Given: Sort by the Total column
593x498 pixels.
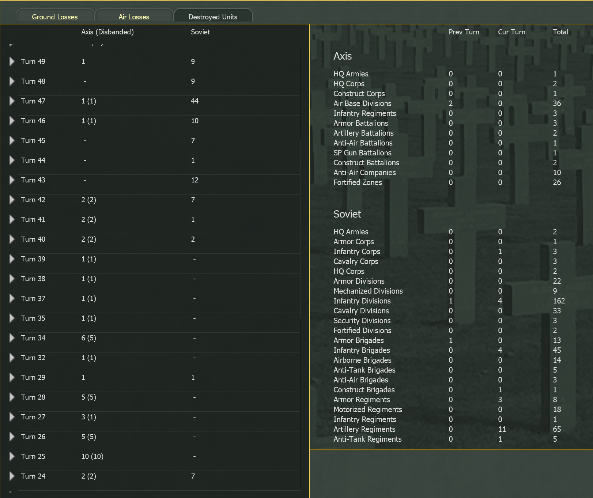Looking at the screenshot, I should (560, 32).
